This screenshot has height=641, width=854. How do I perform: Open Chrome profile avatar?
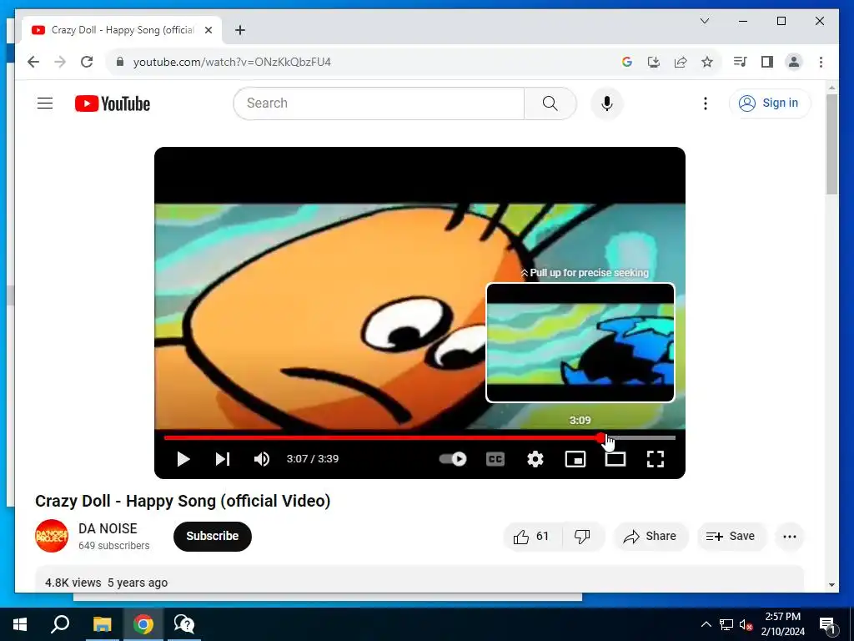pos(794,62)
